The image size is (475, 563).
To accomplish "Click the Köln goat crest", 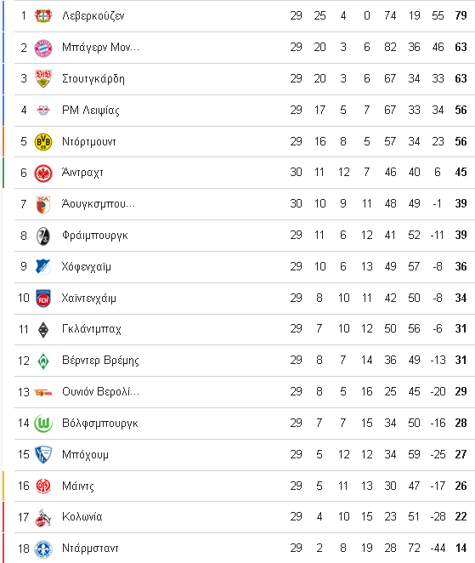I will coord(43,518).
